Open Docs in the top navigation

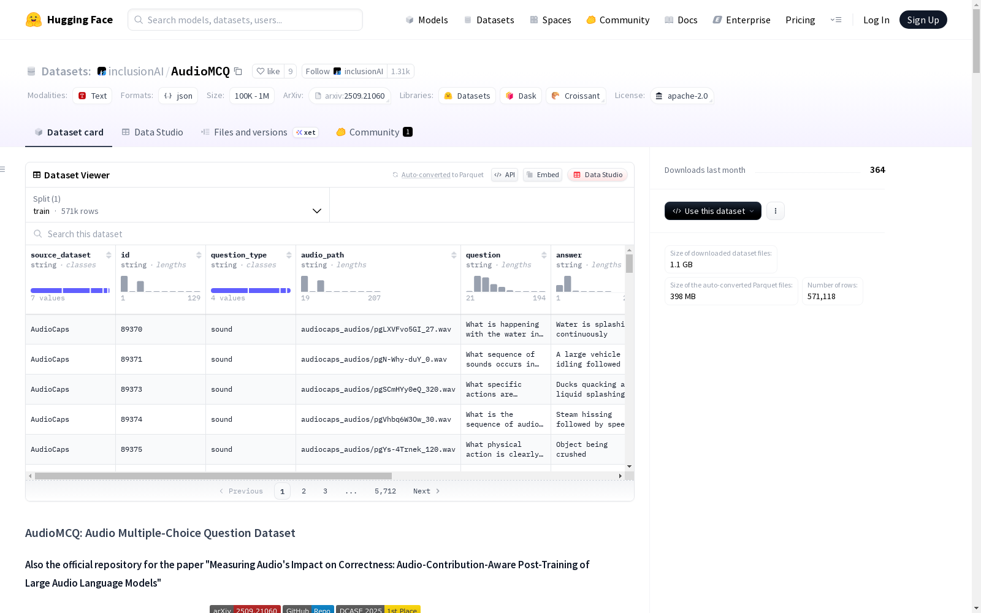tap(681, 20)
